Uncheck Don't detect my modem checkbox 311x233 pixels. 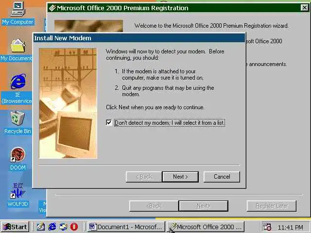[109, 123]
